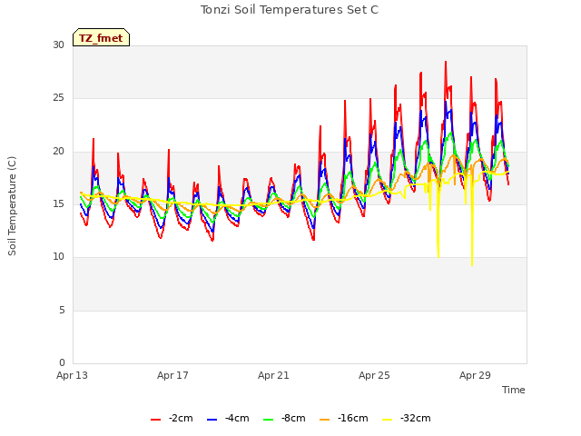581x436 pixels.
Task: Click the orange -16cm legend swatch
Action: tap(325, 420)
